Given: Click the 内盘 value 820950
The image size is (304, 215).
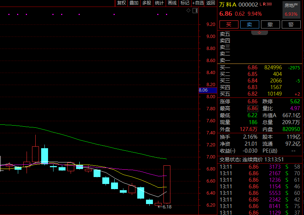Looking at the screenshot, I should (291, 130).
